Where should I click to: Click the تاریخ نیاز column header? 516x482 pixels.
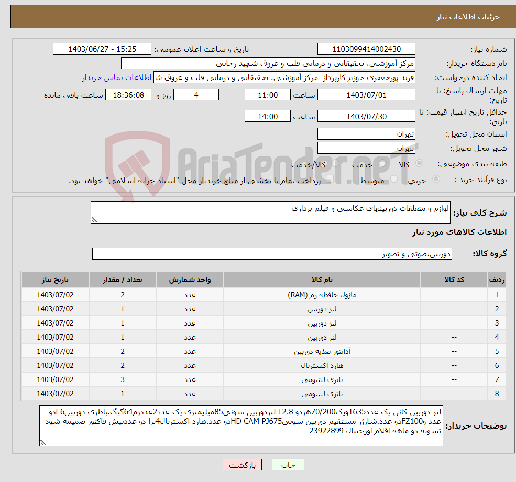[55, 280]
